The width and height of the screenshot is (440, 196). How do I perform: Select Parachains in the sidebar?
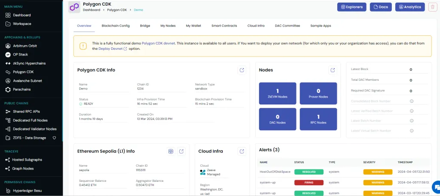tap(18, 89)
